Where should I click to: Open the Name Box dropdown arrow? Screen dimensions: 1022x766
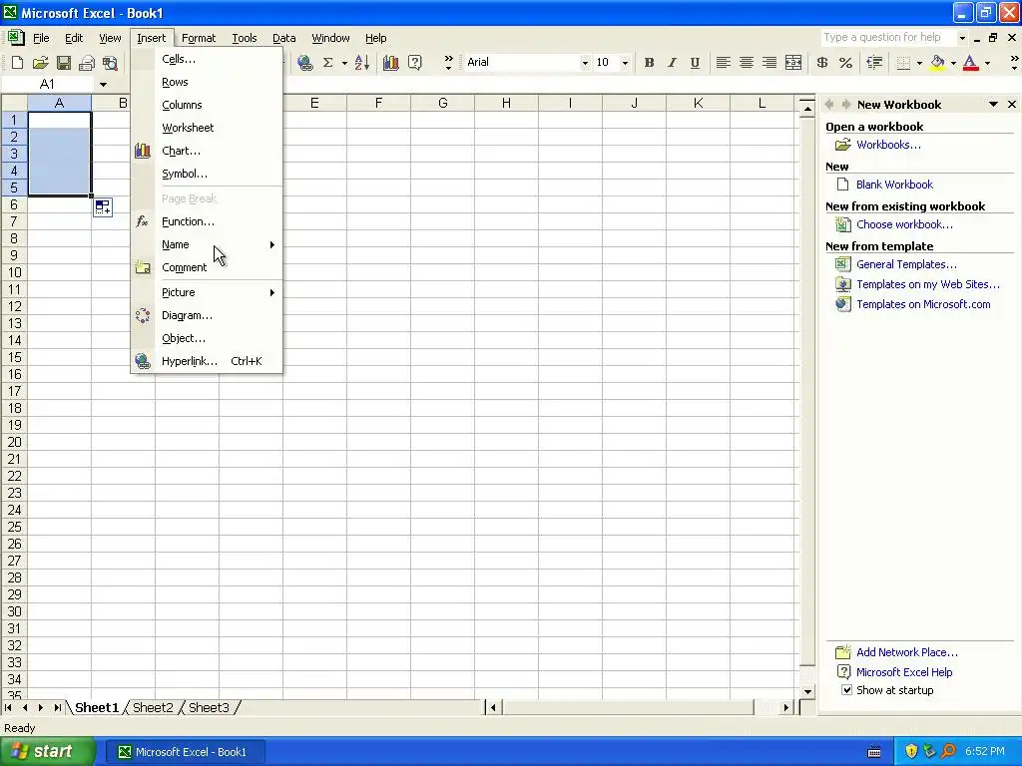(103, 84)
